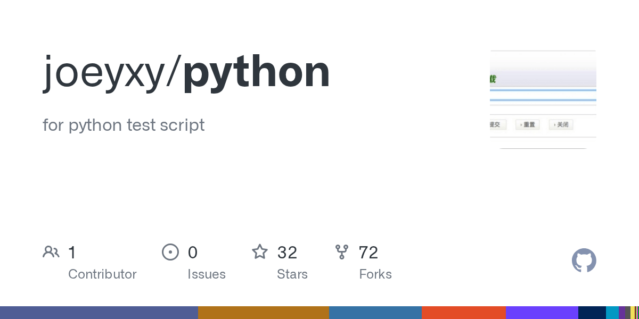Open the joeyxy/python repository title
The image size is (639, 319).
[x=186, y=72]
